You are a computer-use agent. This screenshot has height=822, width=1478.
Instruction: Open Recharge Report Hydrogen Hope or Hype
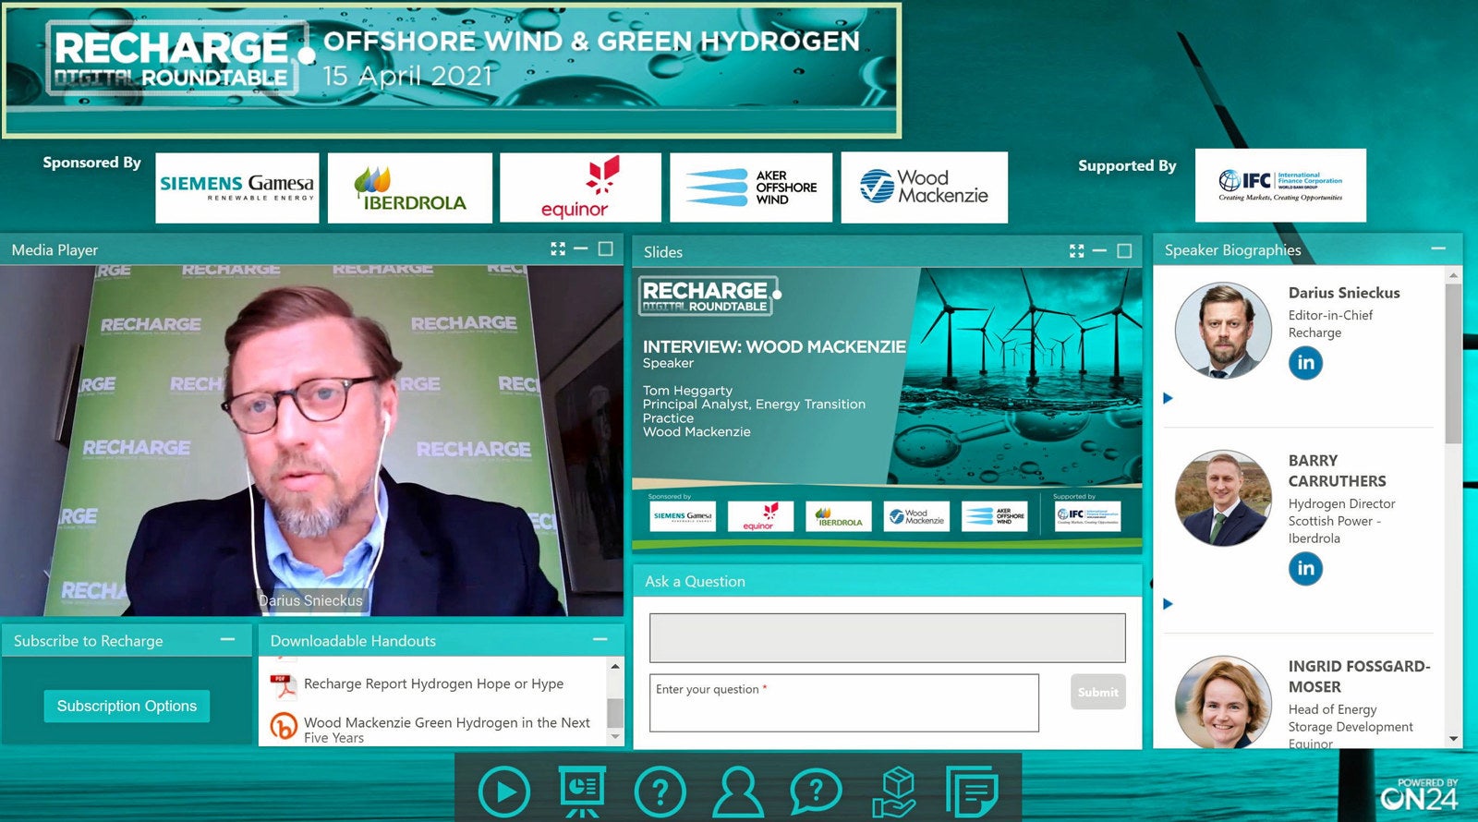pos(433,684)
